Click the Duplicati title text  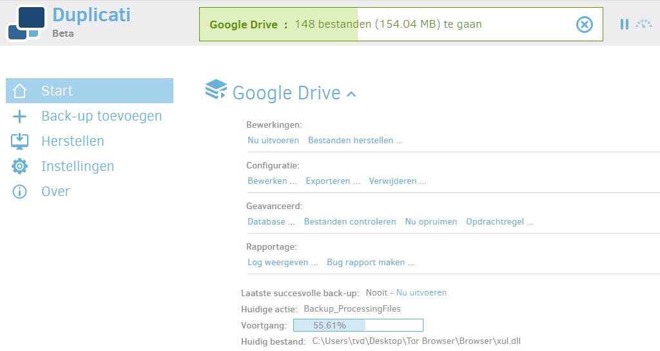click(x=92, y=15)
